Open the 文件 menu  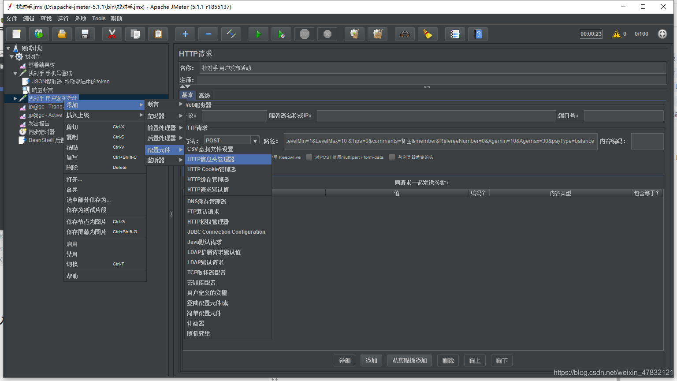coord(12,19)
